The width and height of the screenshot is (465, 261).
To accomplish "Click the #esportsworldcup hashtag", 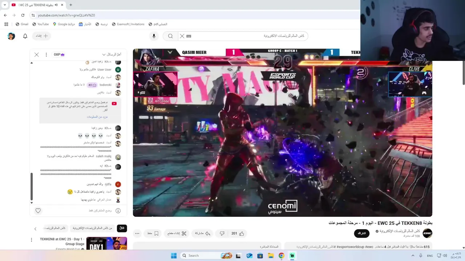I will pyautogui.click(x=350, y=247).
